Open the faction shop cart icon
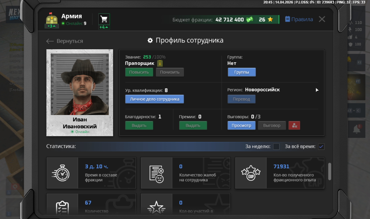This screenshot has height=219, width=370. 104,19
